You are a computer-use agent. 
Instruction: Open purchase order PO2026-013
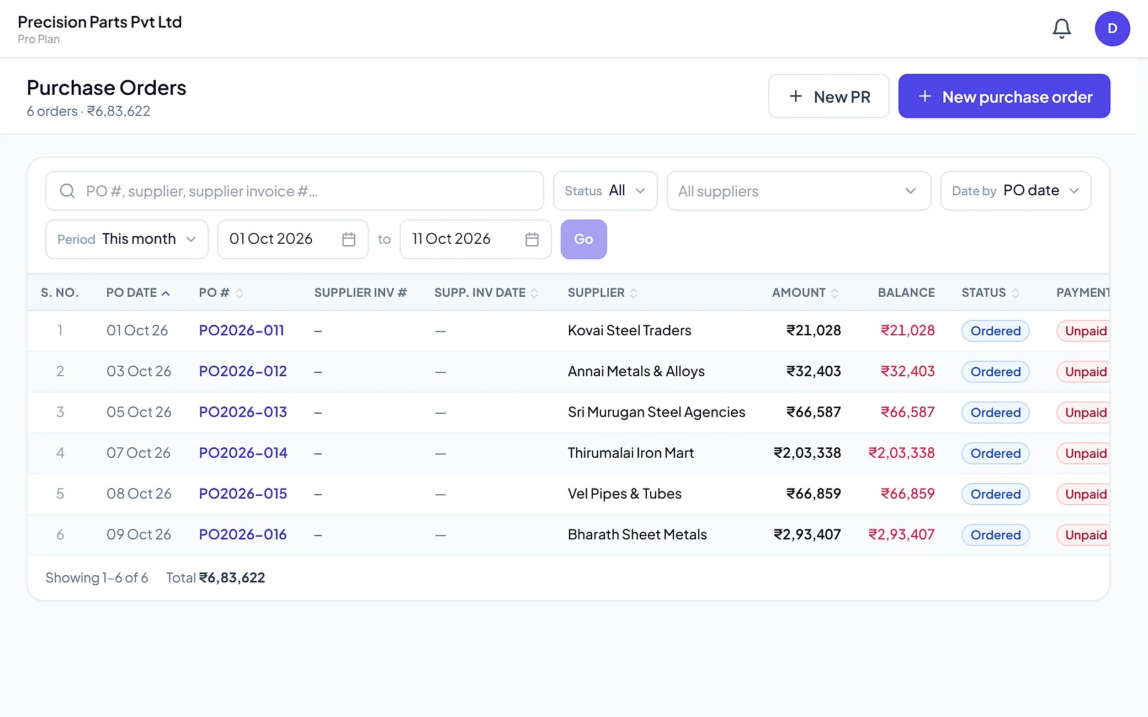point(243,412)
